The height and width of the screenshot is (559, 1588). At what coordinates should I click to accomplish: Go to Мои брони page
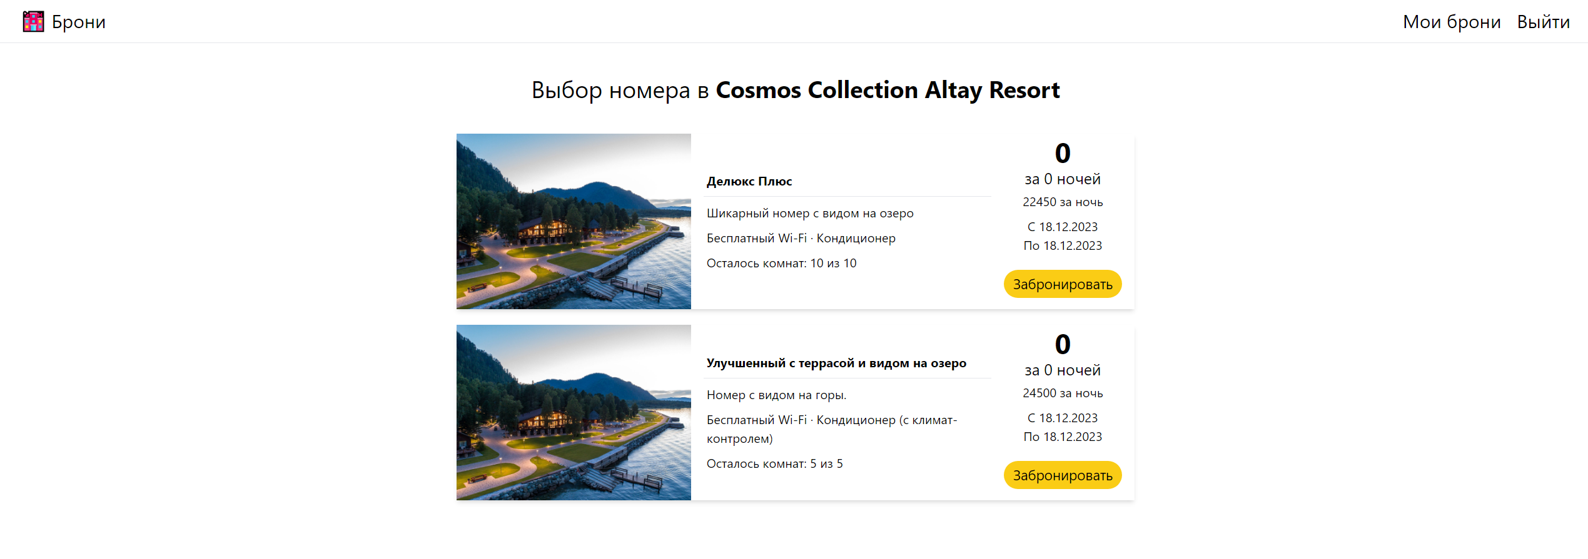tap(1451, 22)
